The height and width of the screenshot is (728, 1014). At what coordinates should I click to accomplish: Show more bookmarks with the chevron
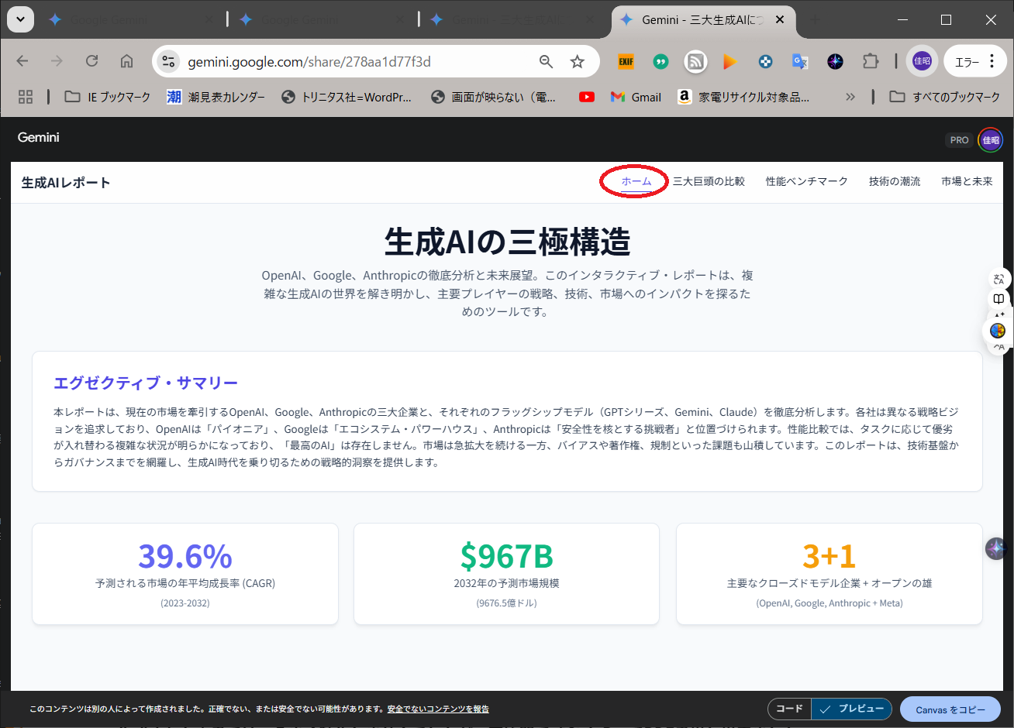click(850, 97)
